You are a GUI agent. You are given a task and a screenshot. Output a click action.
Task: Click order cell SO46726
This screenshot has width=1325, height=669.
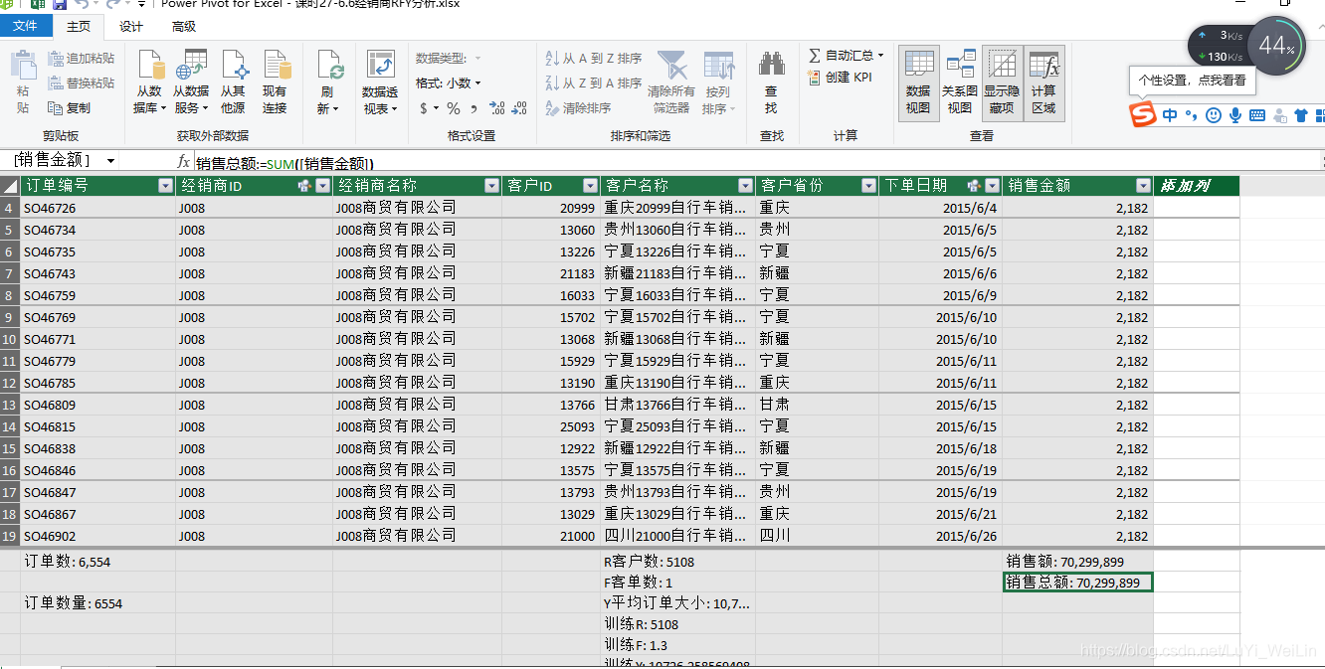tap(97, 208)
